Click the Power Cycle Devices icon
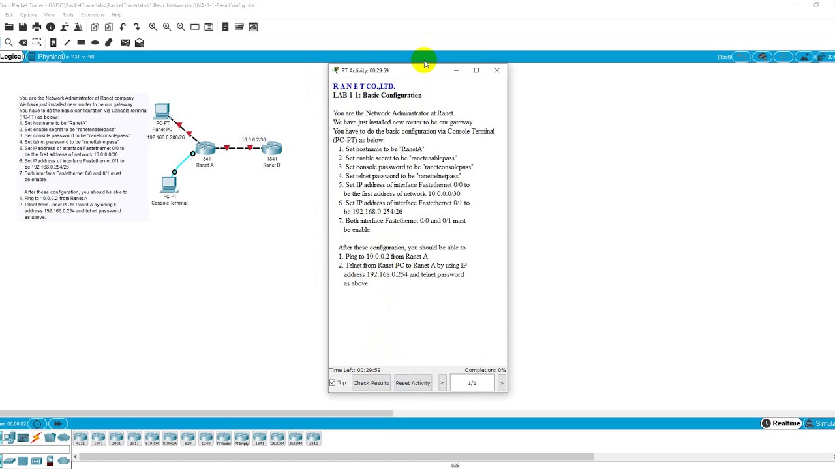The image size is (835, 469). (37, 423)
